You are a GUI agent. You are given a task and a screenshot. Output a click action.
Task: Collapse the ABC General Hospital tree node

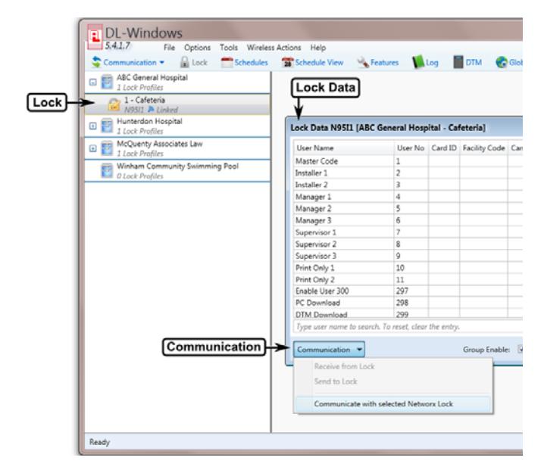coord(92,82)
